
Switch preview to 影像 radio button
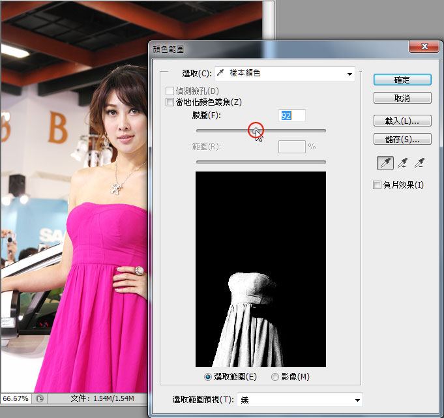275,377
